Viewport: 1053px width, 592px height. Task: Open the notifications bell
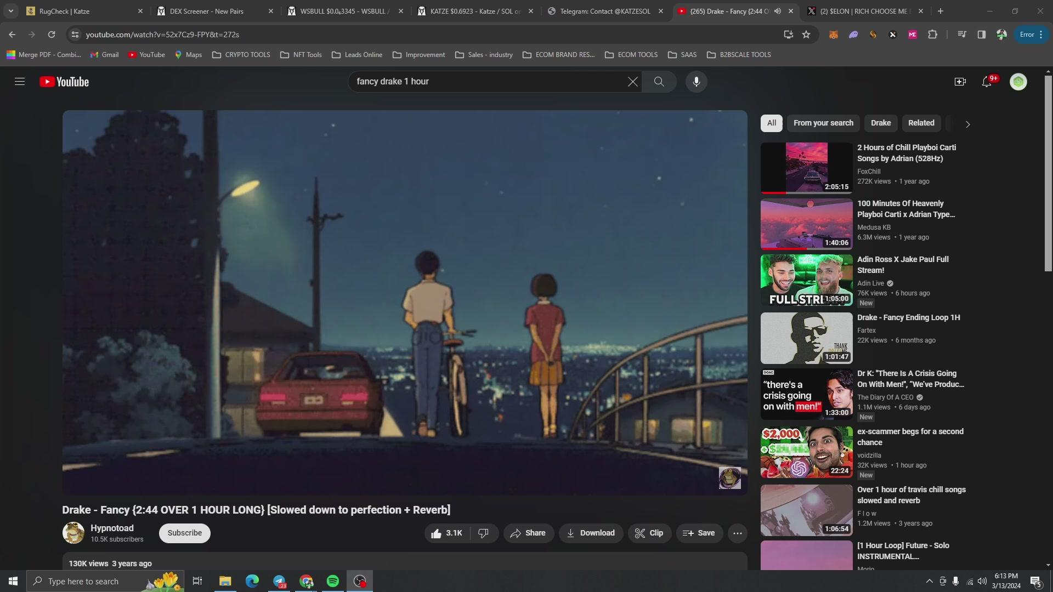[987, 82]
